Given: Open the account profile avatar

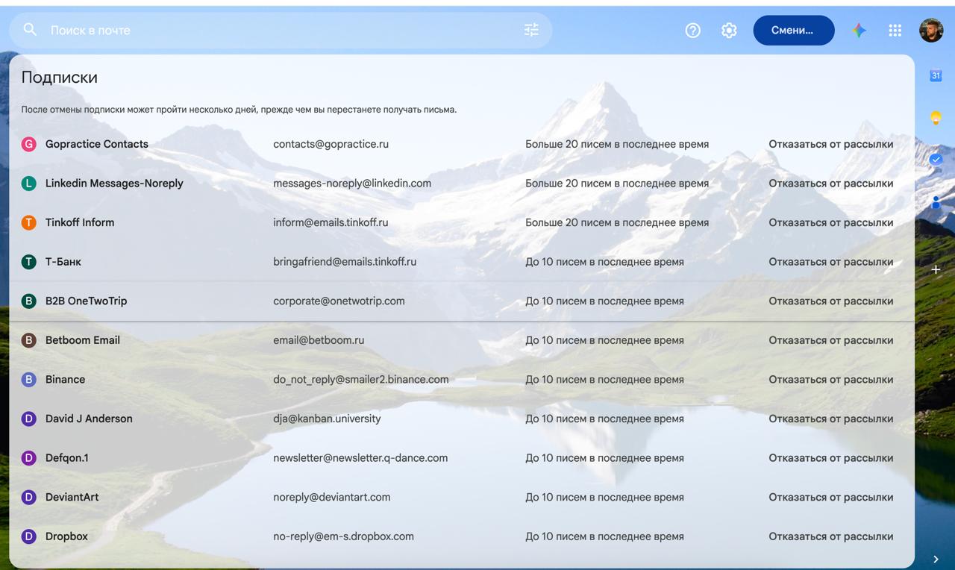Looking at the screenshot, I should [x=931, y=30].
